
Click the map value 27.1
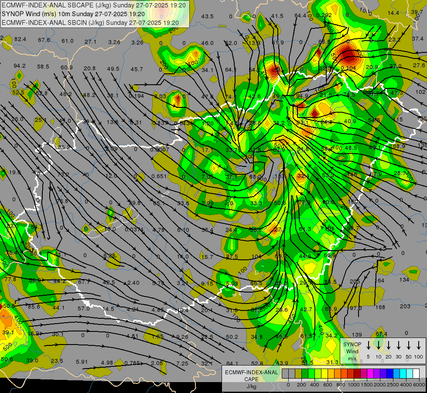[x=90, y=42]
